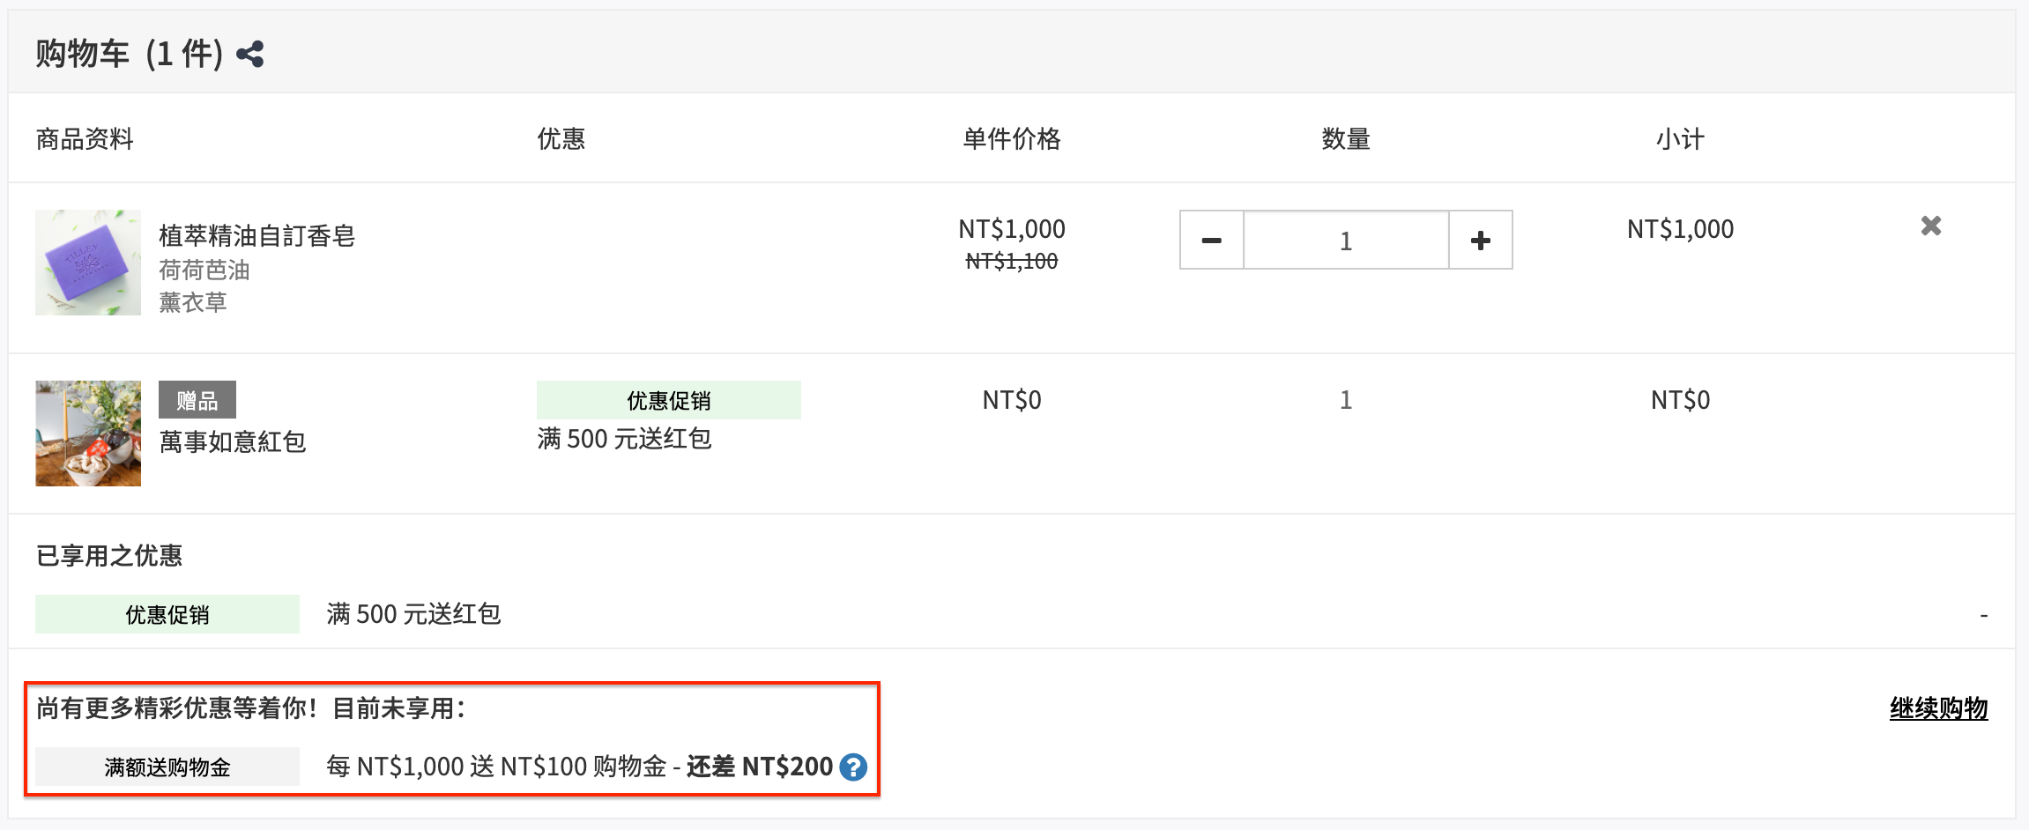Open 继续购物 continue shopping link
This screenshot has width=2029, height=830.
(x=1938, y=708)
